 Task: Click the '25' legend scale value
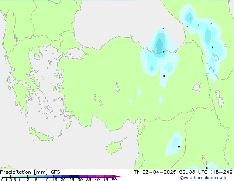click(72, 180)
